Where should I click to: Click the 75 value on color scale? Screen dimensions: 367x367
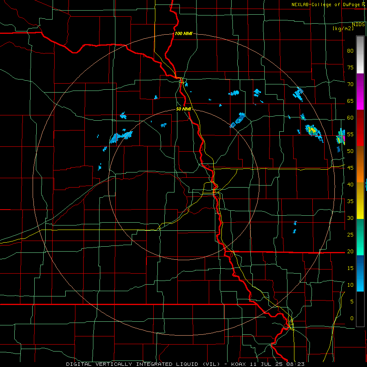tap(350, 67)
